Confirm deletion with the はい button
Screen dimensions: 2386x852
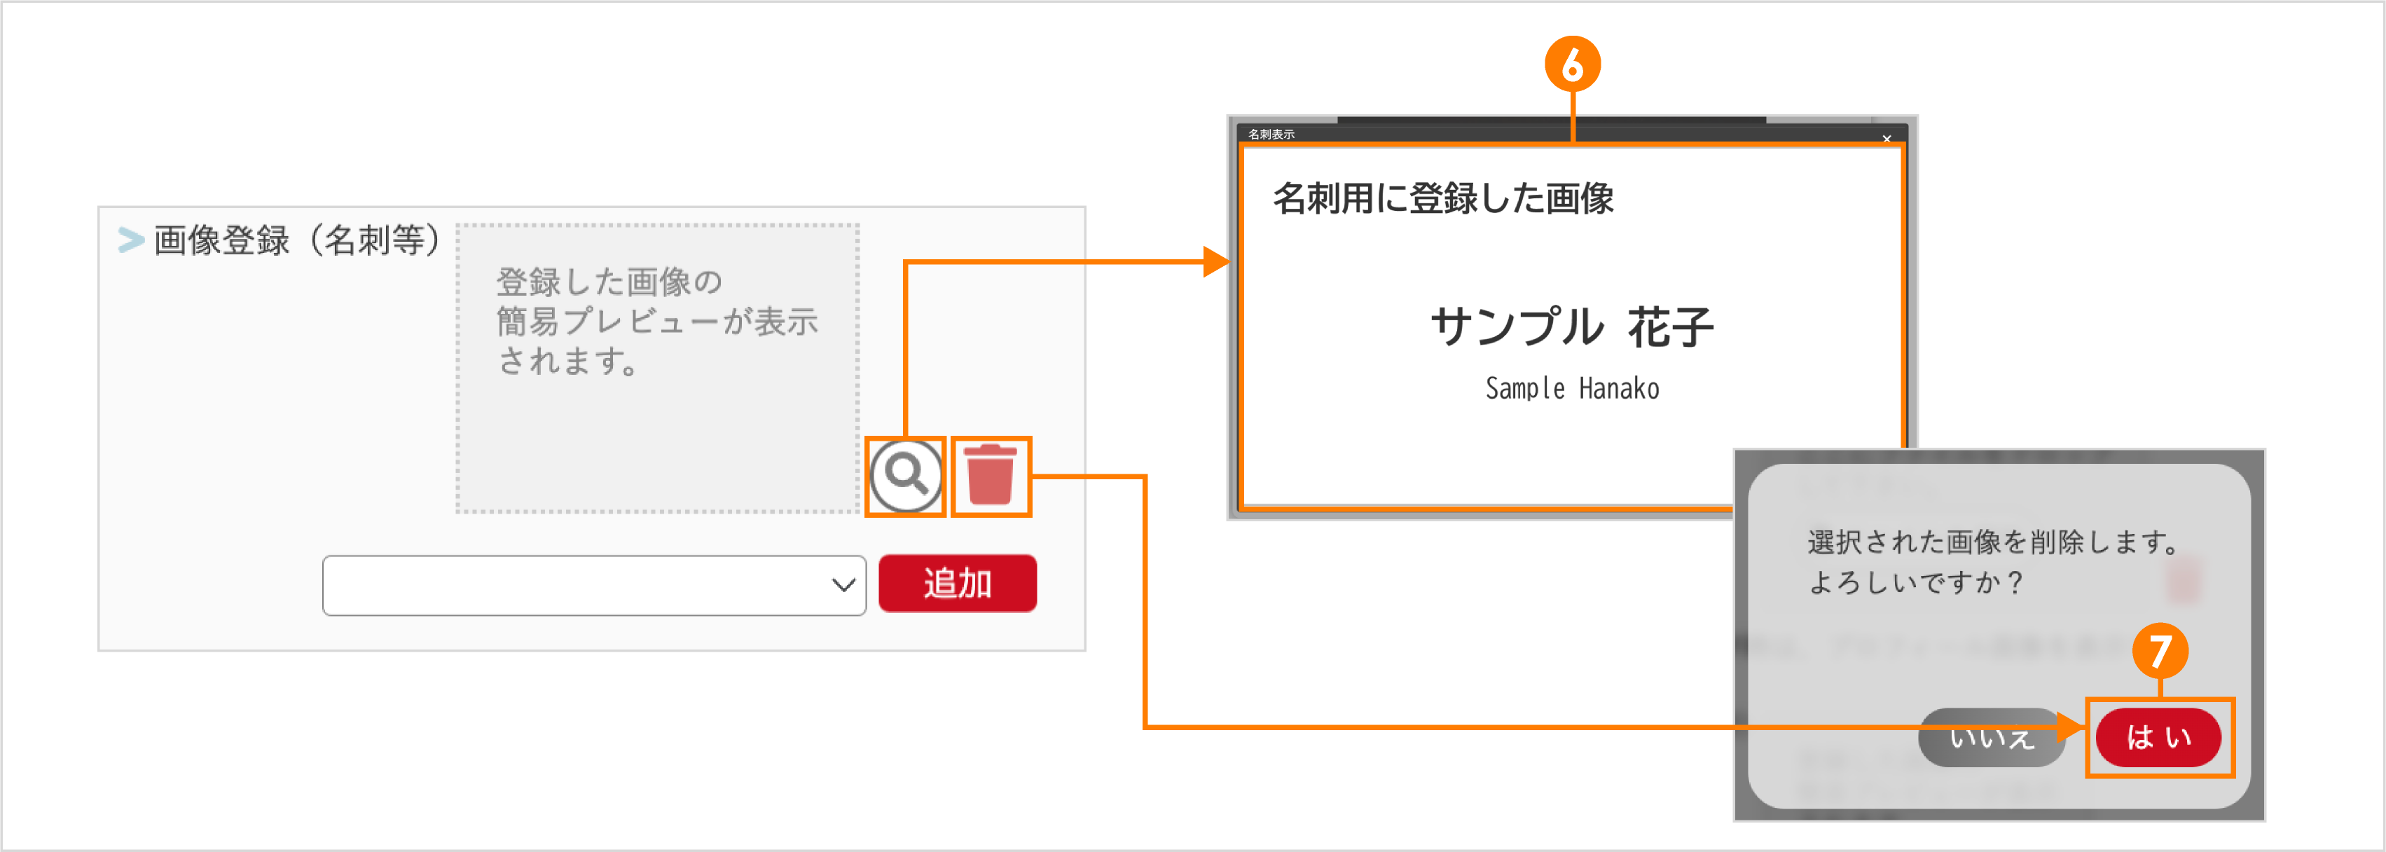tap(2158, 737)
